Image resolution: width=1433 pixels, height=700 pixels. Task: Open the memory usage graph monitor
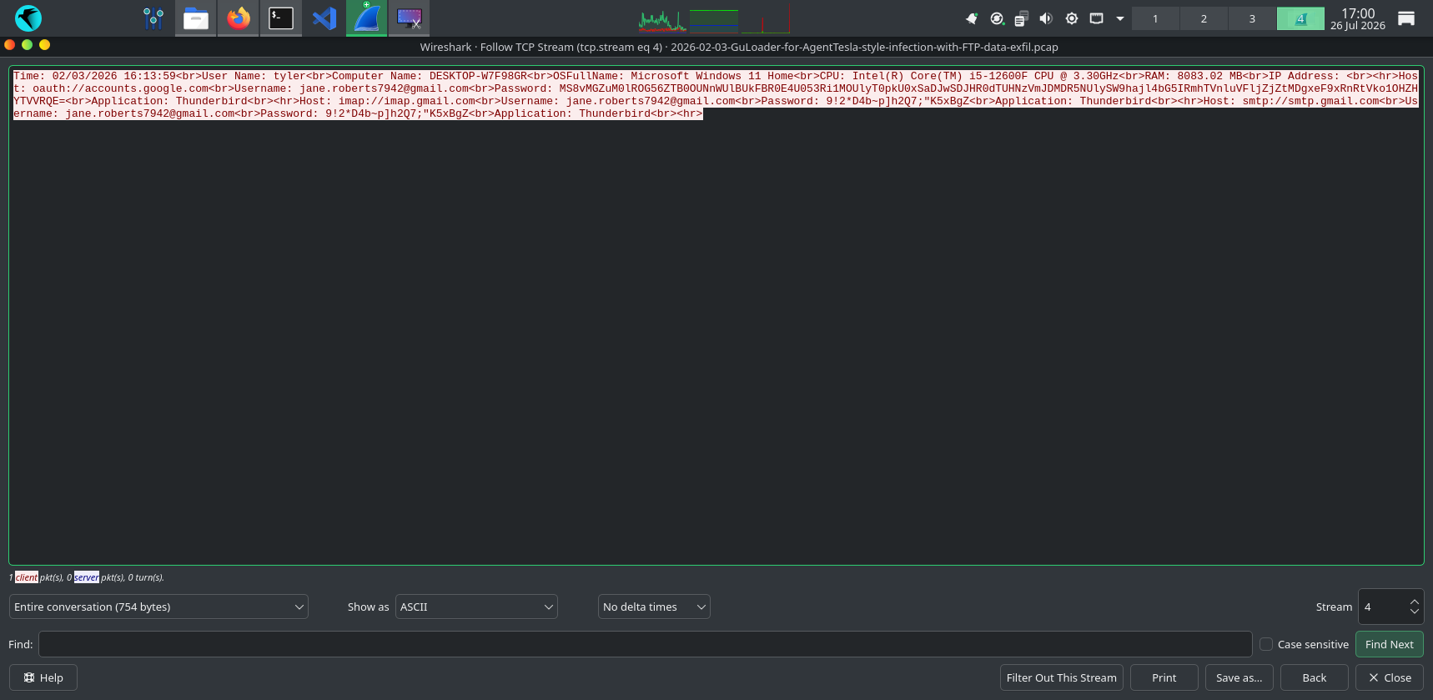[x=714, y=19]
